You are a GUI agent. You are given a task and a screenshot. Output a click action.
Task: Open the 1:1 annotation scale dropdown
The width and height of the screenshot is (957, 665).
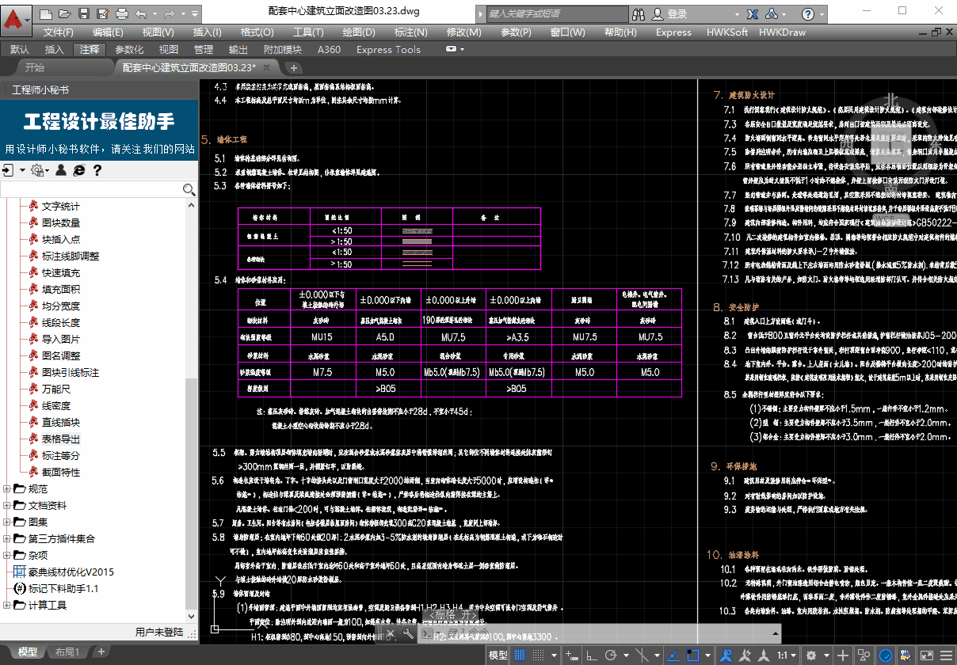coord(786,655)
